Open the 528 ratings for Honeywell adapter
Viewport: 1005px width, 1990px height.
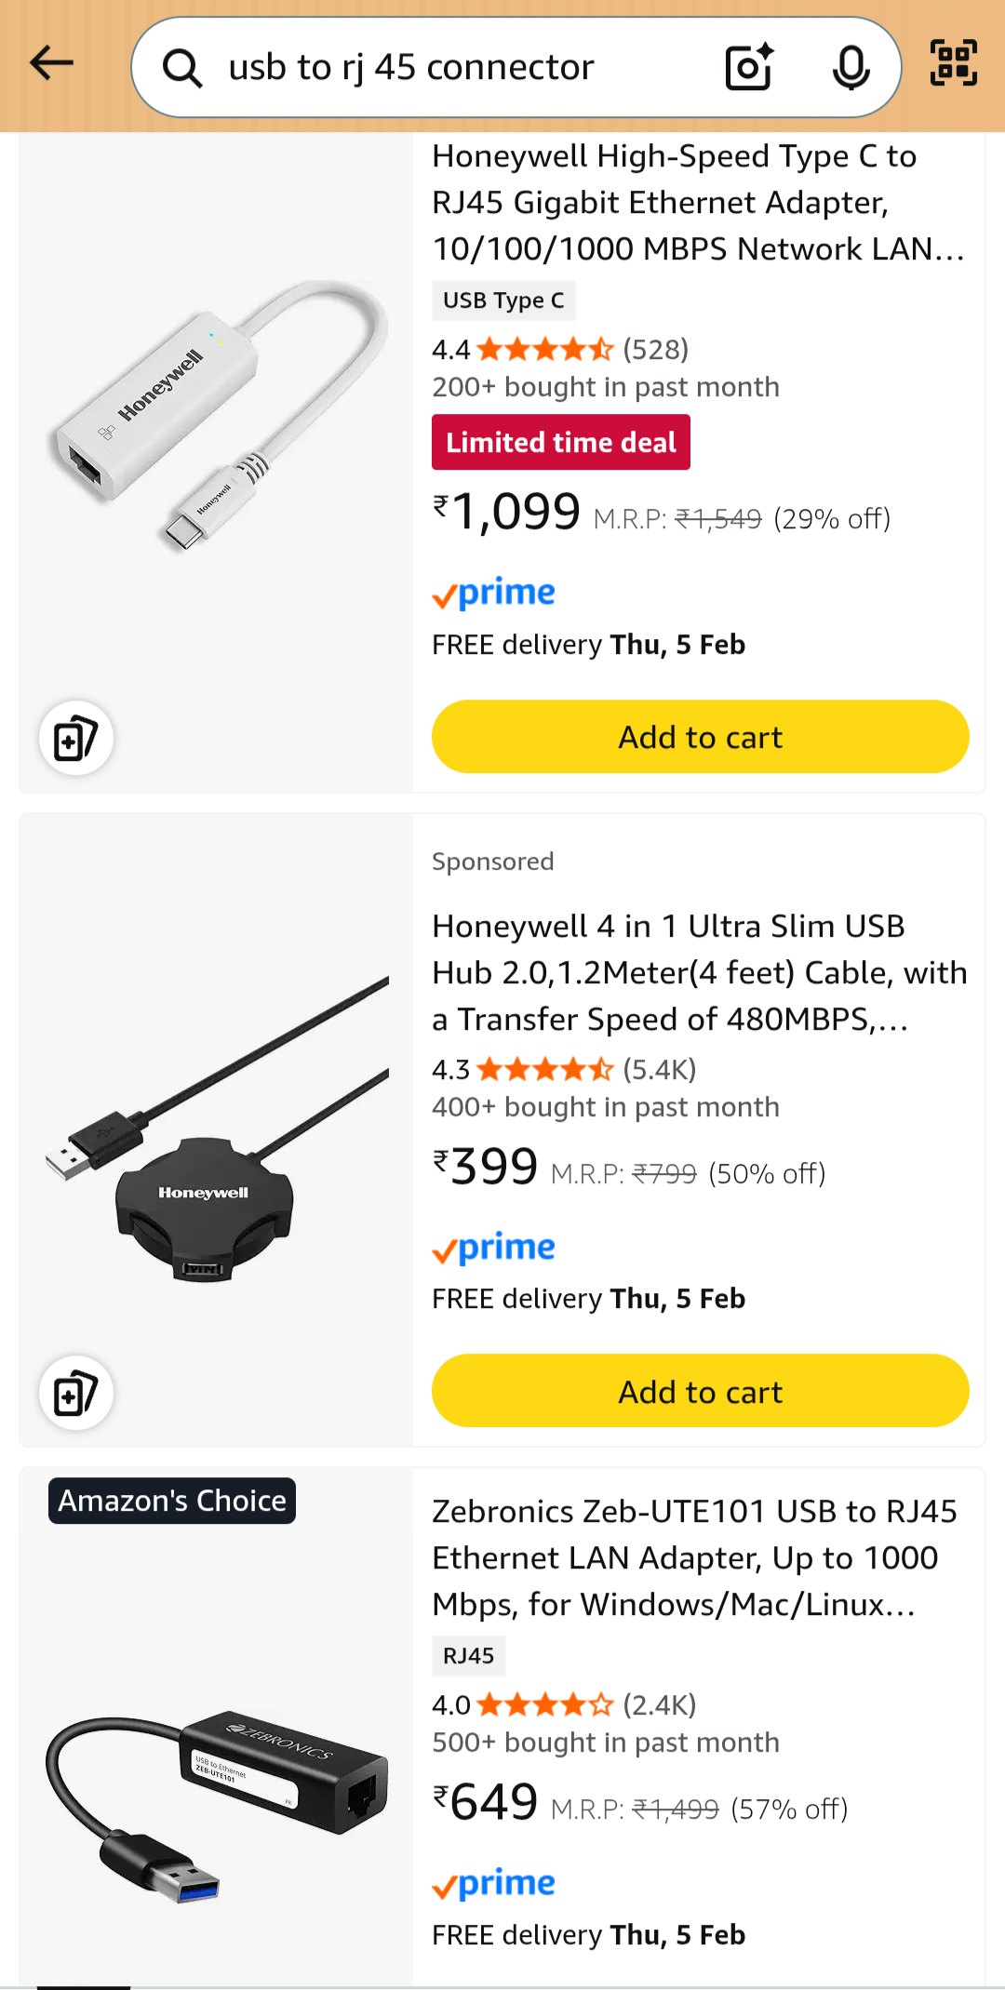(x=655, y=350)
